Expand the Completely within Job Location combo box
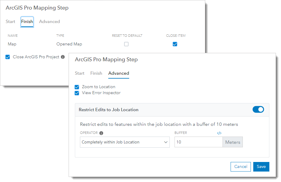This screenshot has width=281, height=182. coord(125,142)
